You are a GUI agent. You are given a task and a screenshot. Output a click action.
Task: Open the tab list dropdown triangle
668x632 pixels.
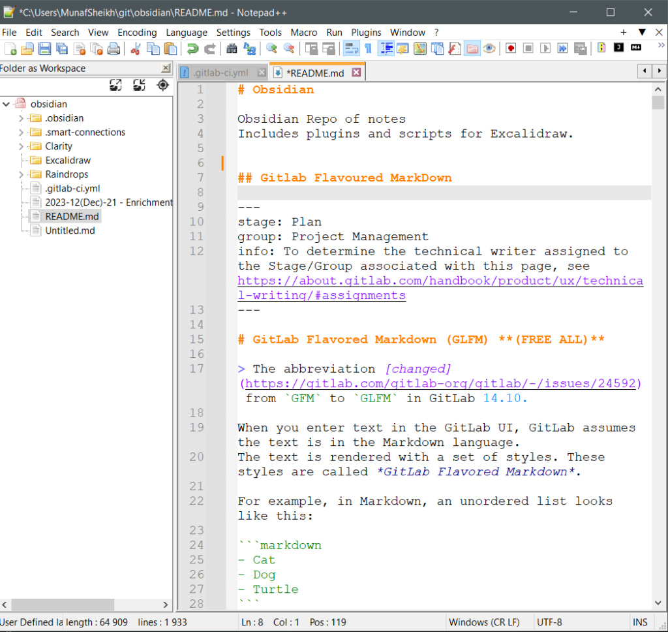click(642, 33)
